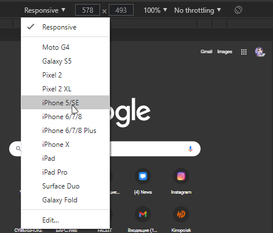Open the Kinopoisk HD shortcut icon
The image size is (273, 233).
pos(181,214)
